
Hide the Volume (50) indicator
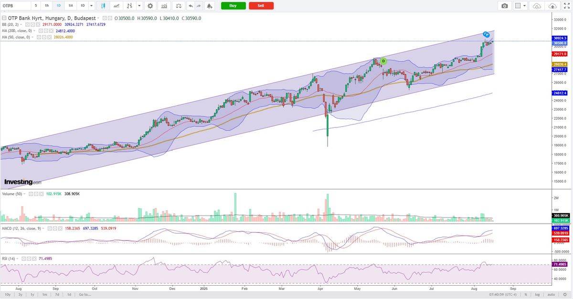point(30,194)
